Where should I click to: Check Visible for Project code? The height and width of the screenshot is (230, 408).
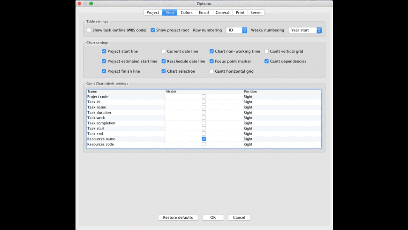tap(204, 97)
